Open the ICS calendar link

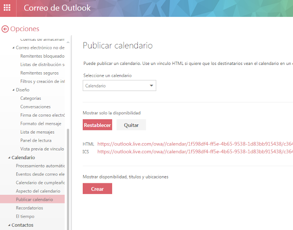coord(195,152)
